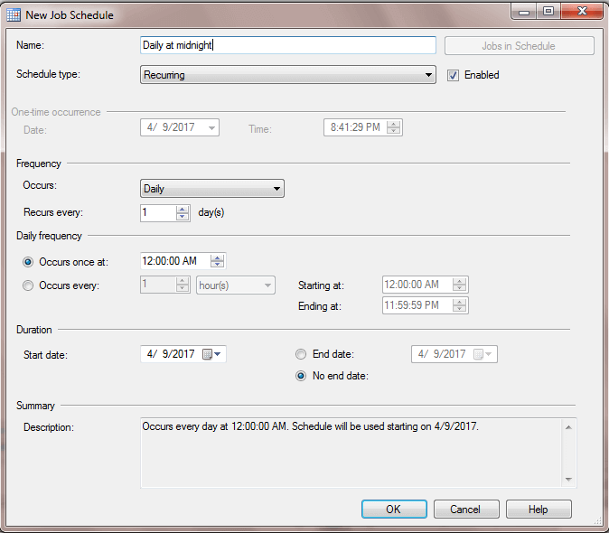Click the Starting at time spinner
The image size is (609, 533).
[459, 285]
